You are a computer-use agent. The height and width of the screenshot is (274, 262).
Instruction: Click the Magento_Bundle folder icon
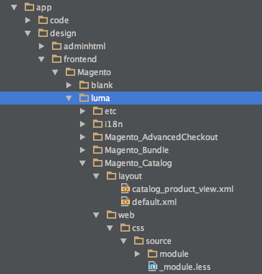click(98, 150)
